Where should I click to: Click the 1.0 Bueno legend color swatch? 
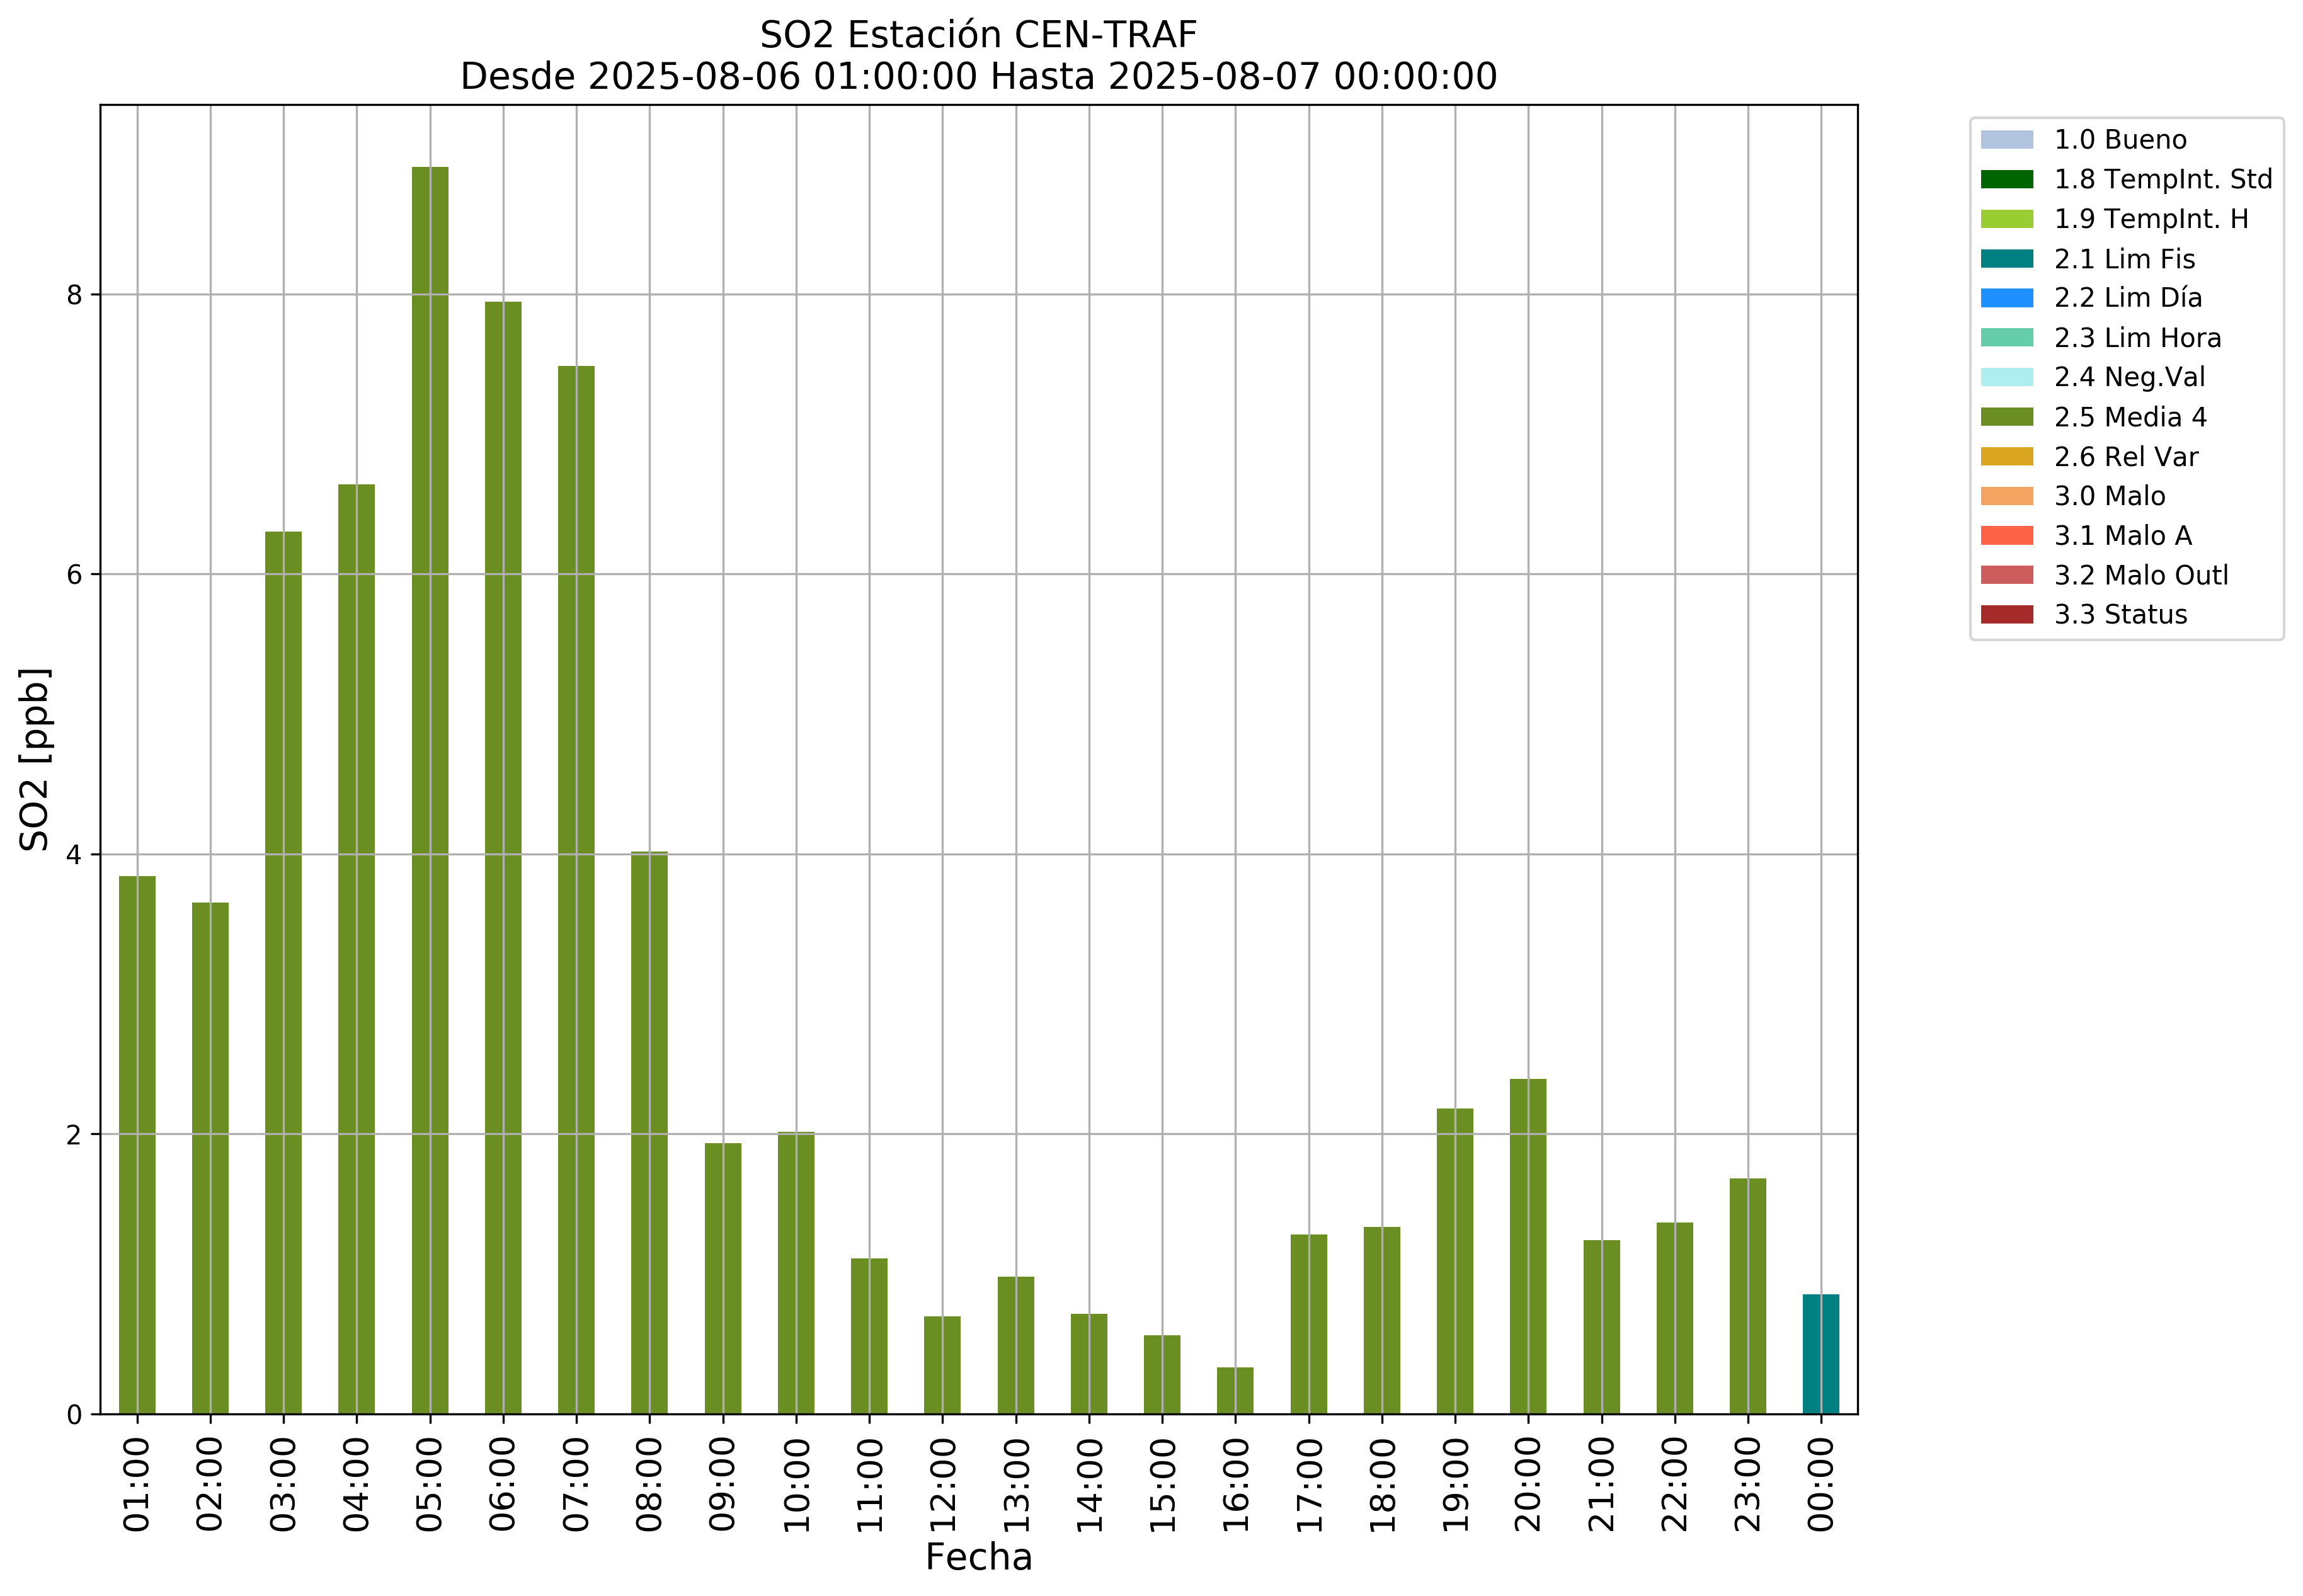coord(2006,140)
